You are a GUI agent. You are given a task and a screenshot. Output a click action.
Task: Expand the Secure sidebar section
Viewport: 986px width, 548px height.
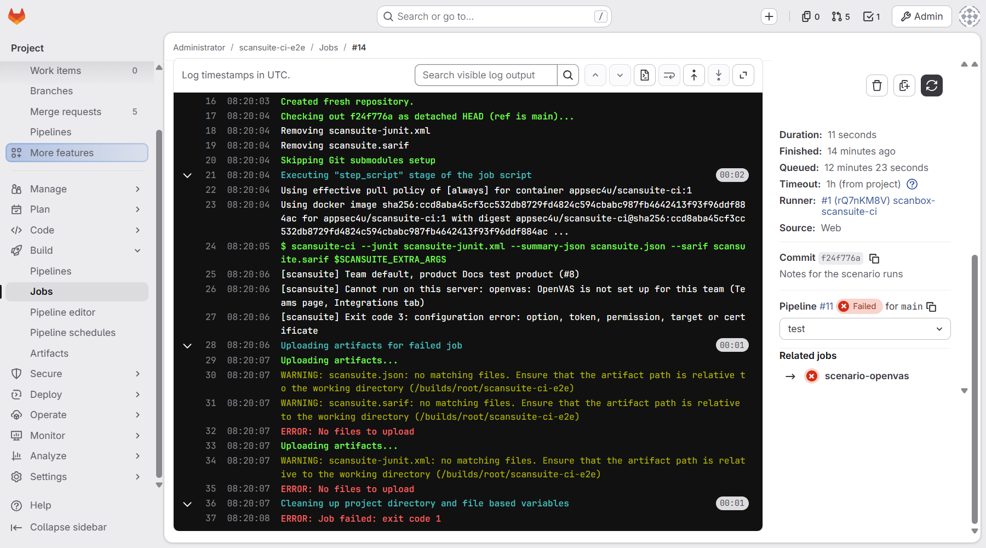(x=77, y=374)
